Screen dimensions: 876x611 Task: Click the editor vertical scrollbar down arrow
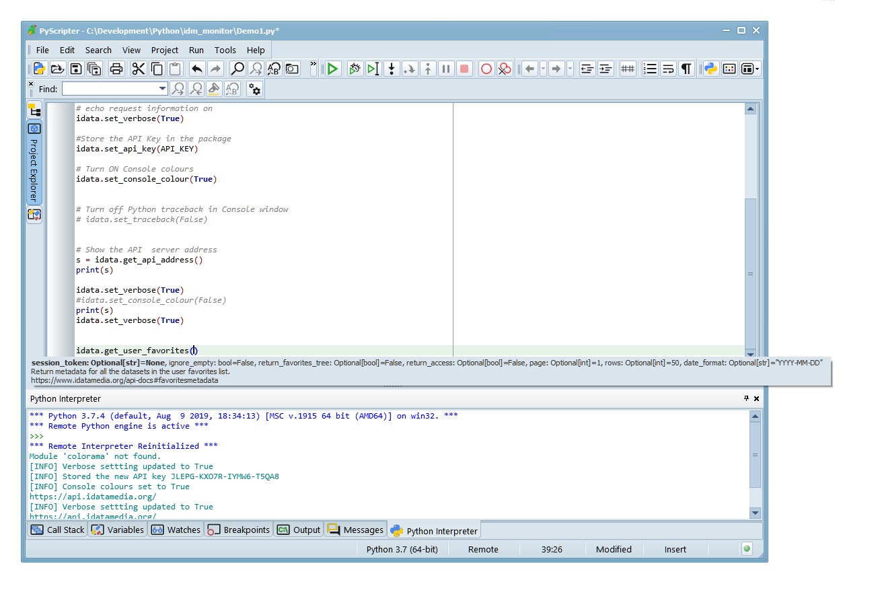pyautogui.click(x=750, y=353)
